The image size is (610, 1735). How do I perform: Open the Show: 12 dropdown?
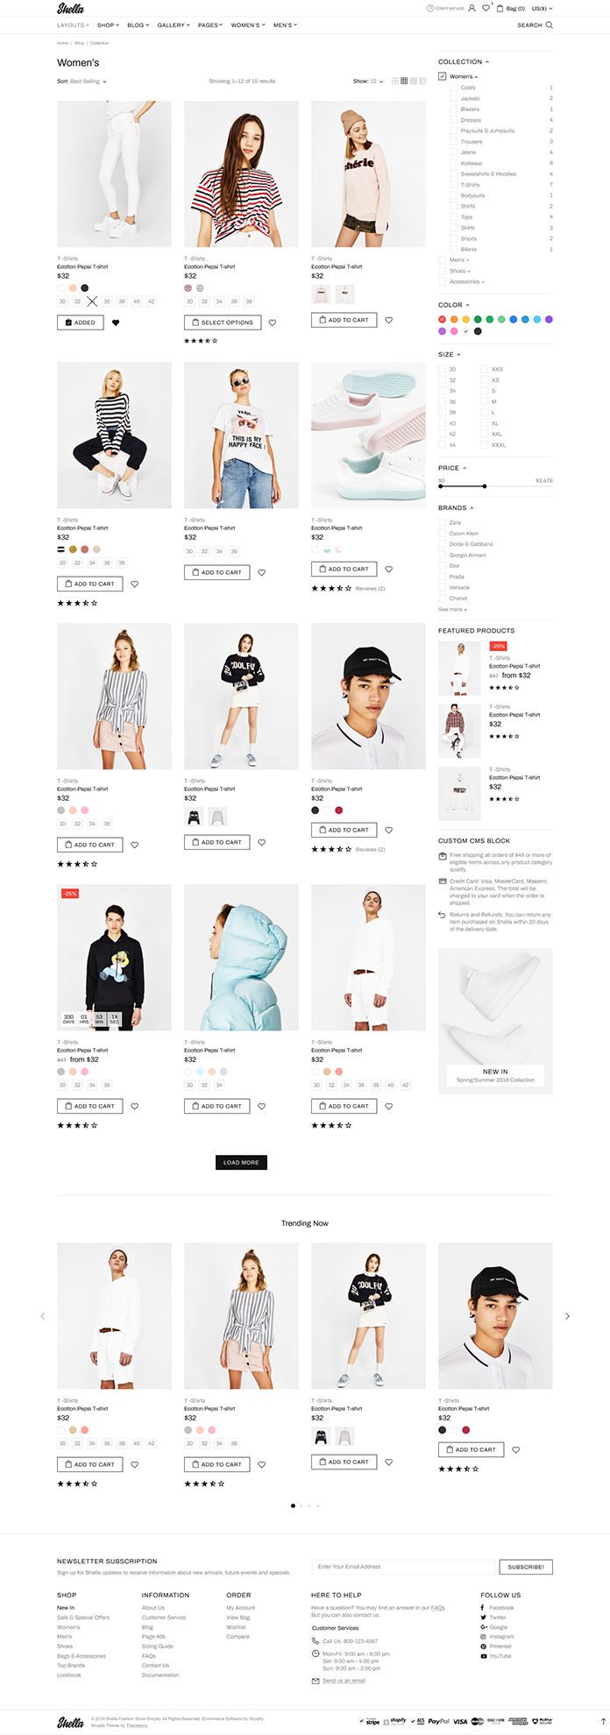tap(368, 81)
